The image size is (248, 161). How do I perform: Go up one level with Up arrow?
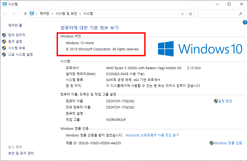point(25,14)
